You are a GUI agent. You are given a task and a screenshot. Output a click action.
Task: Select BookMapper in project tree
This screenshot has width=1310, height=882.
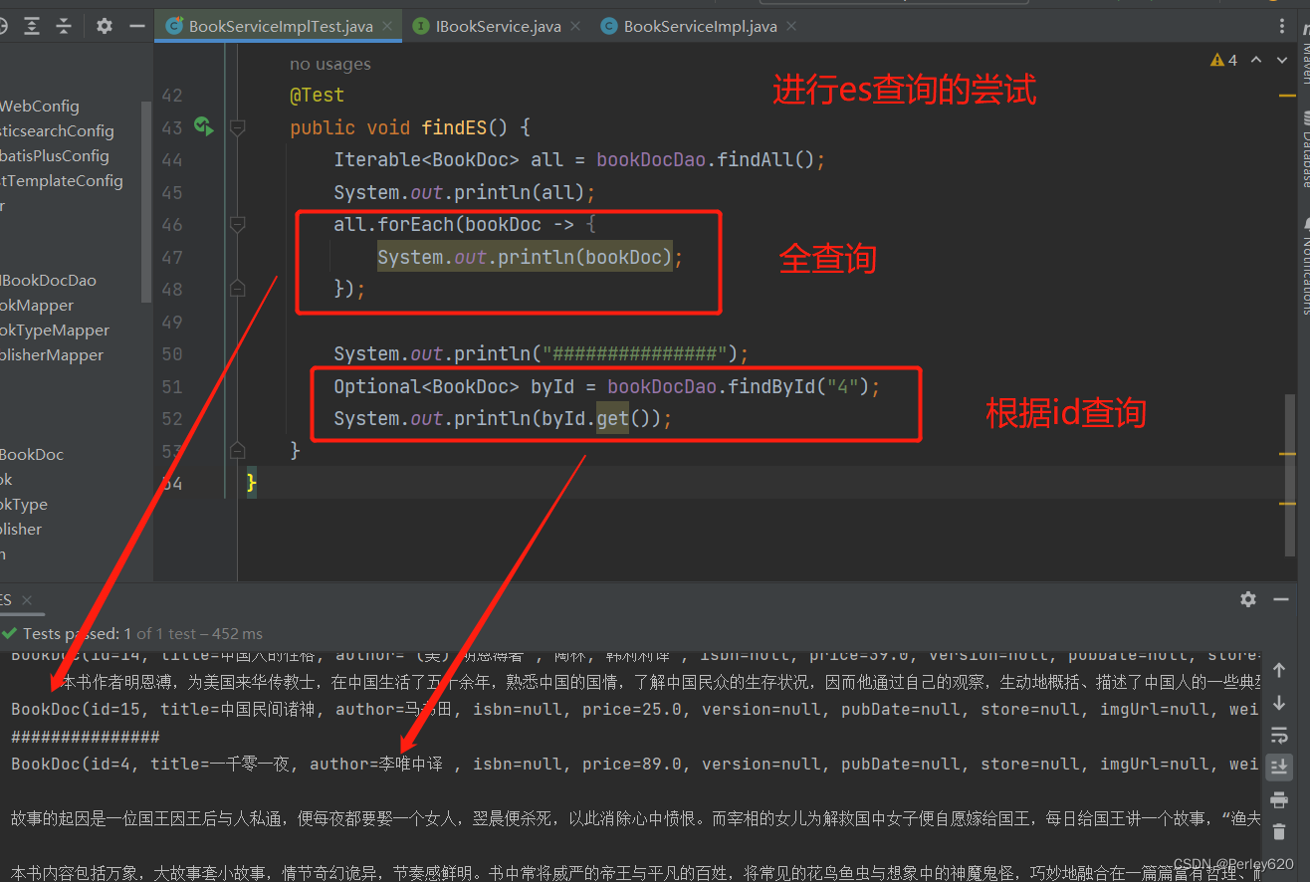click(37, 305)
